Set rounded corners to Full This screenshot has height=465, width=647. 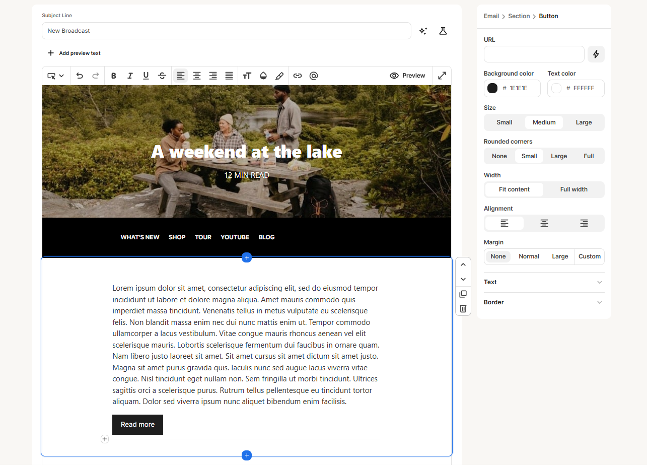click(x=588, y=156)
